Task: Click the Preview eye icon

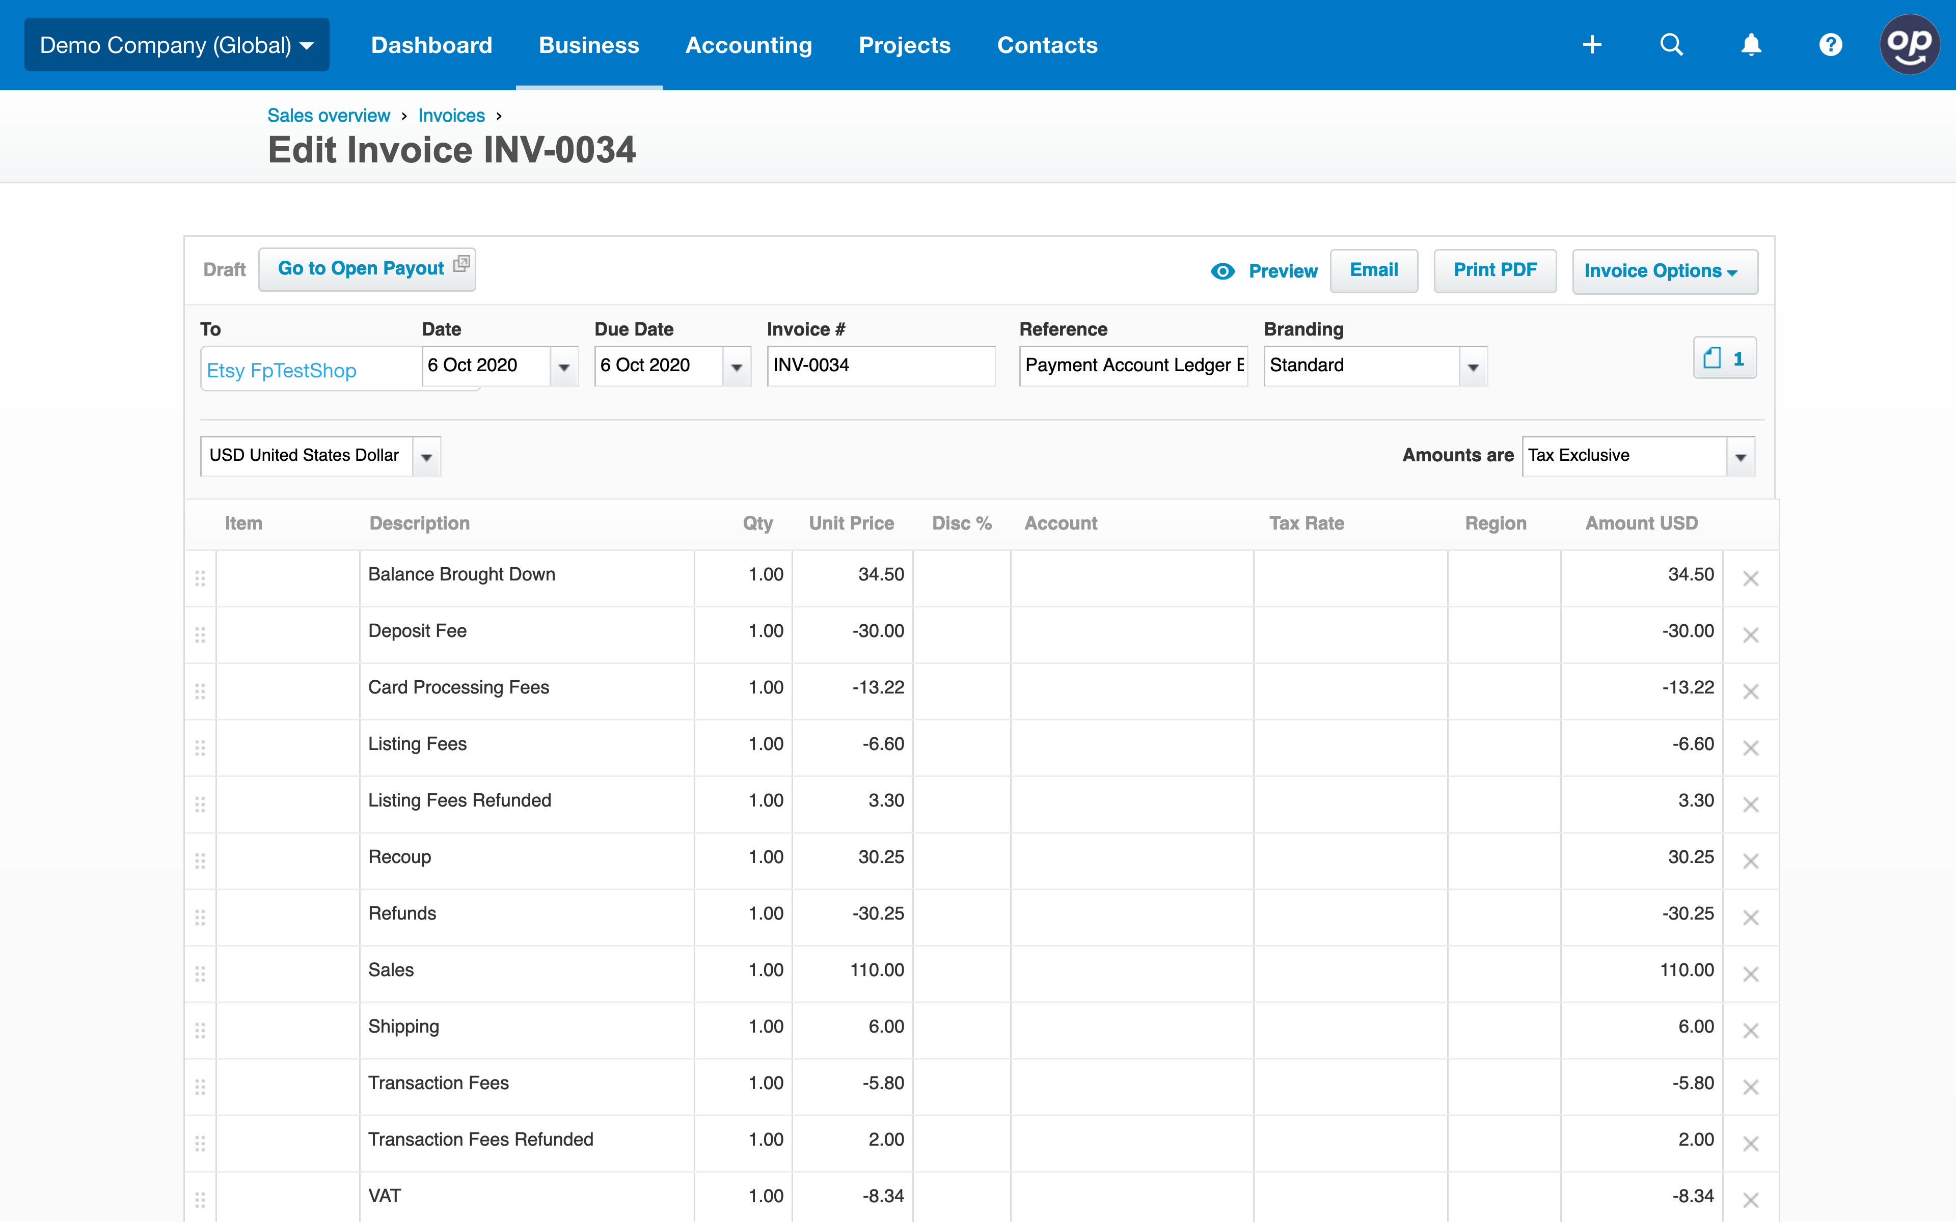Action: 1222,271
